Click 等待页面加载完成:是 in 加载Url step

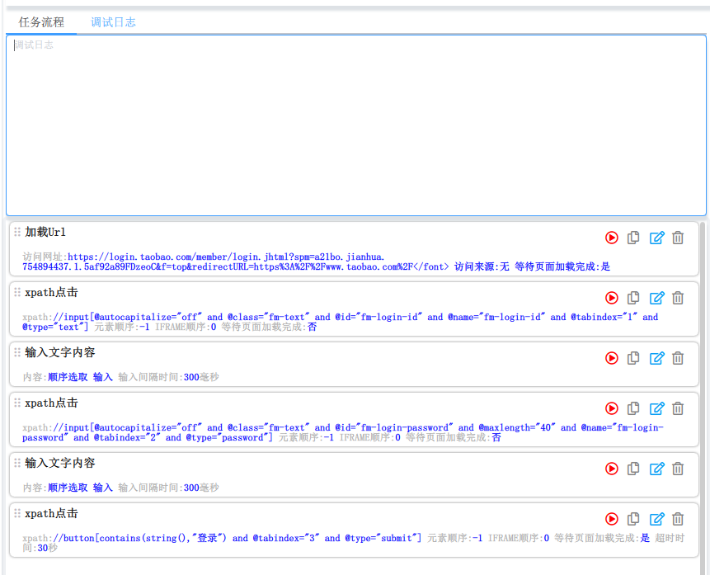coord(562,267)
